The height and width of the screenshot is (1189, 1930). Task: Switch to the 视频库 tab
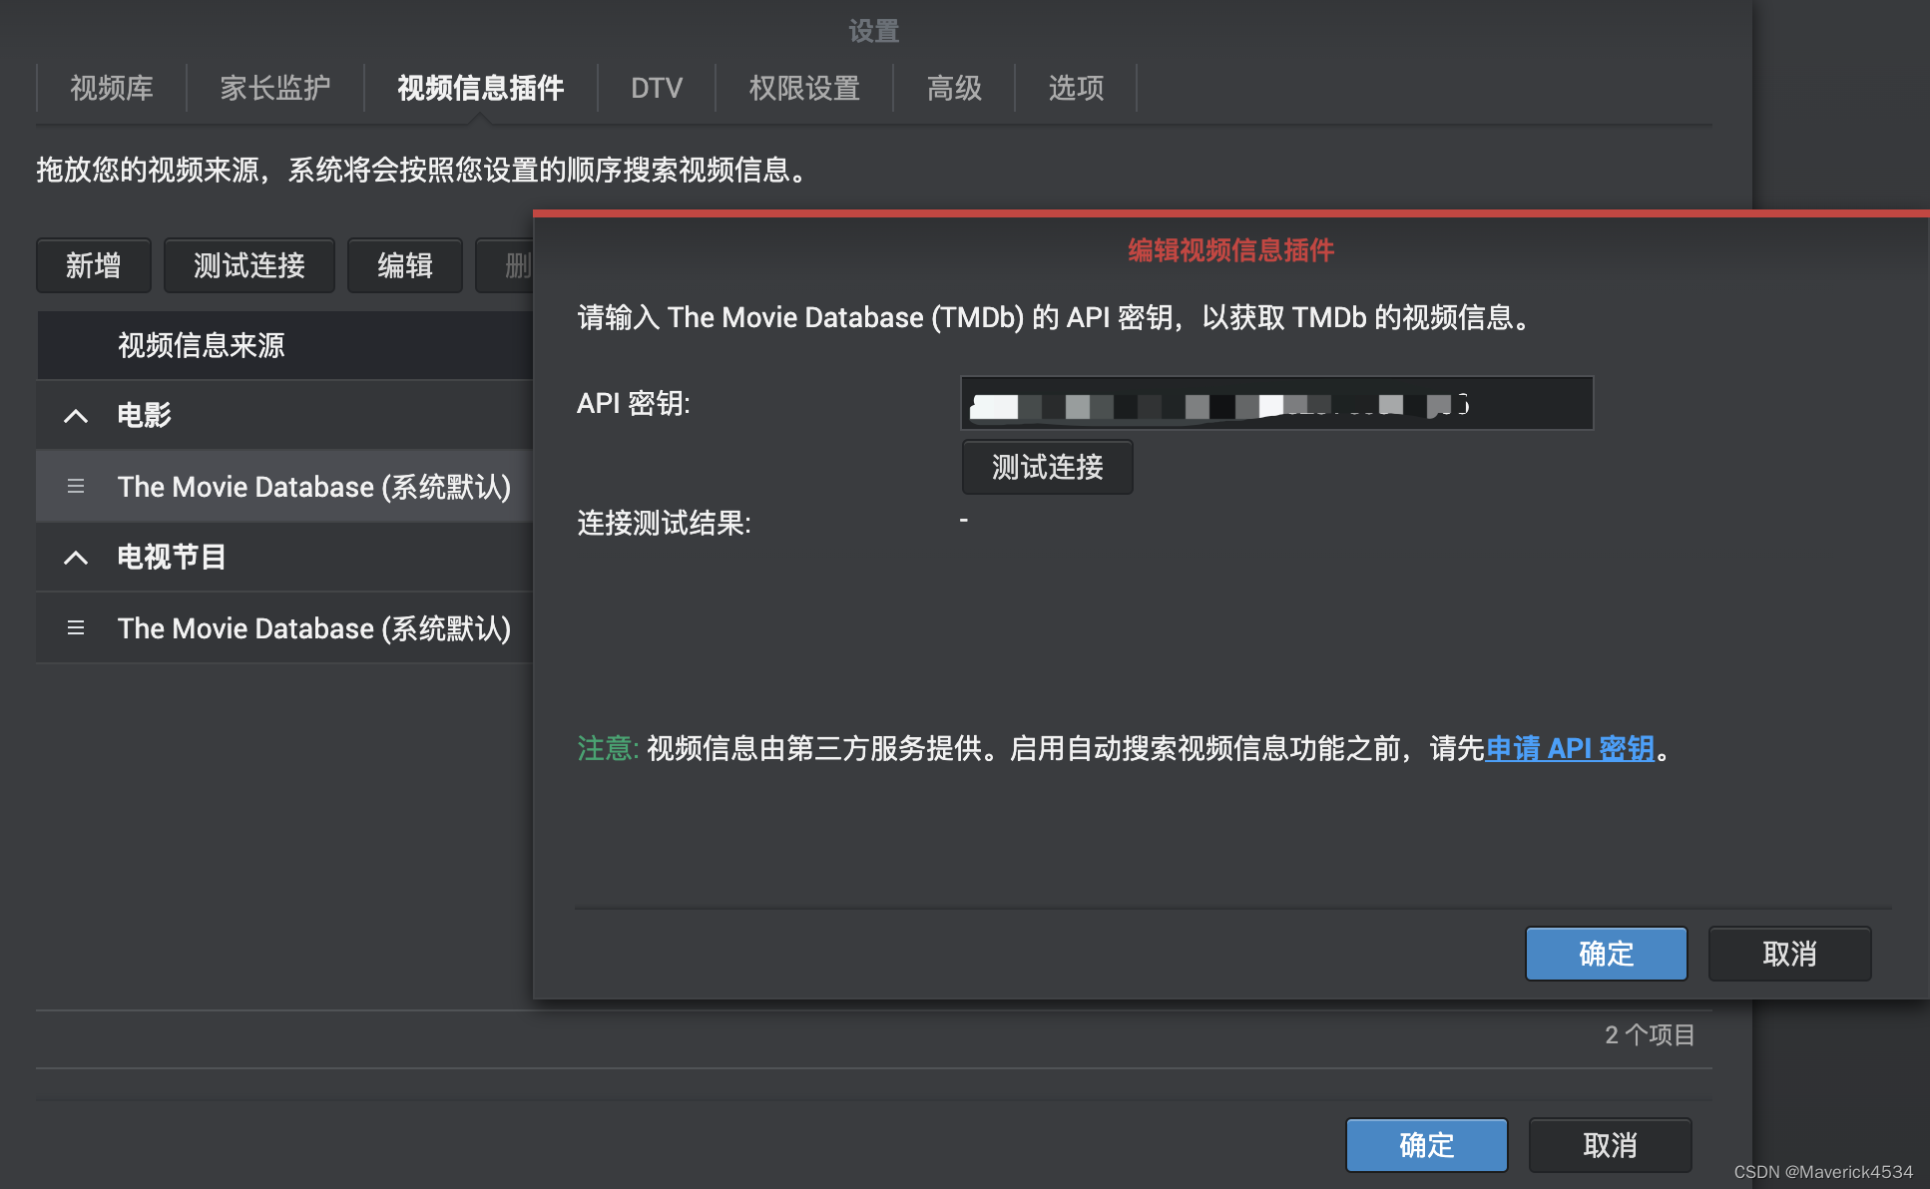tap(110, 89)
